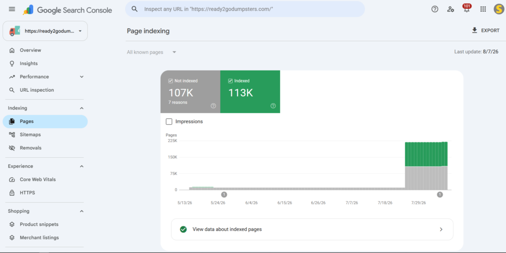Click the Removals crossed-eye icon
Viewport: 506px width, 253px height.
[x=12, y=148]
